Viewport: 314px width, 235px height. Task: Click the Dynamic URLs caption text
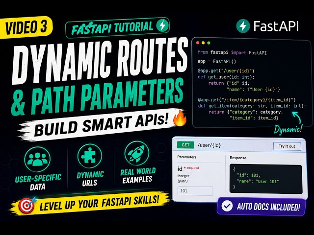point(90,178)
